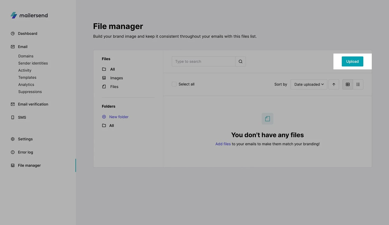Viewport: 389px width, 225px height.
Task: Select the All folder under Folders
Action: pos(111,126)
